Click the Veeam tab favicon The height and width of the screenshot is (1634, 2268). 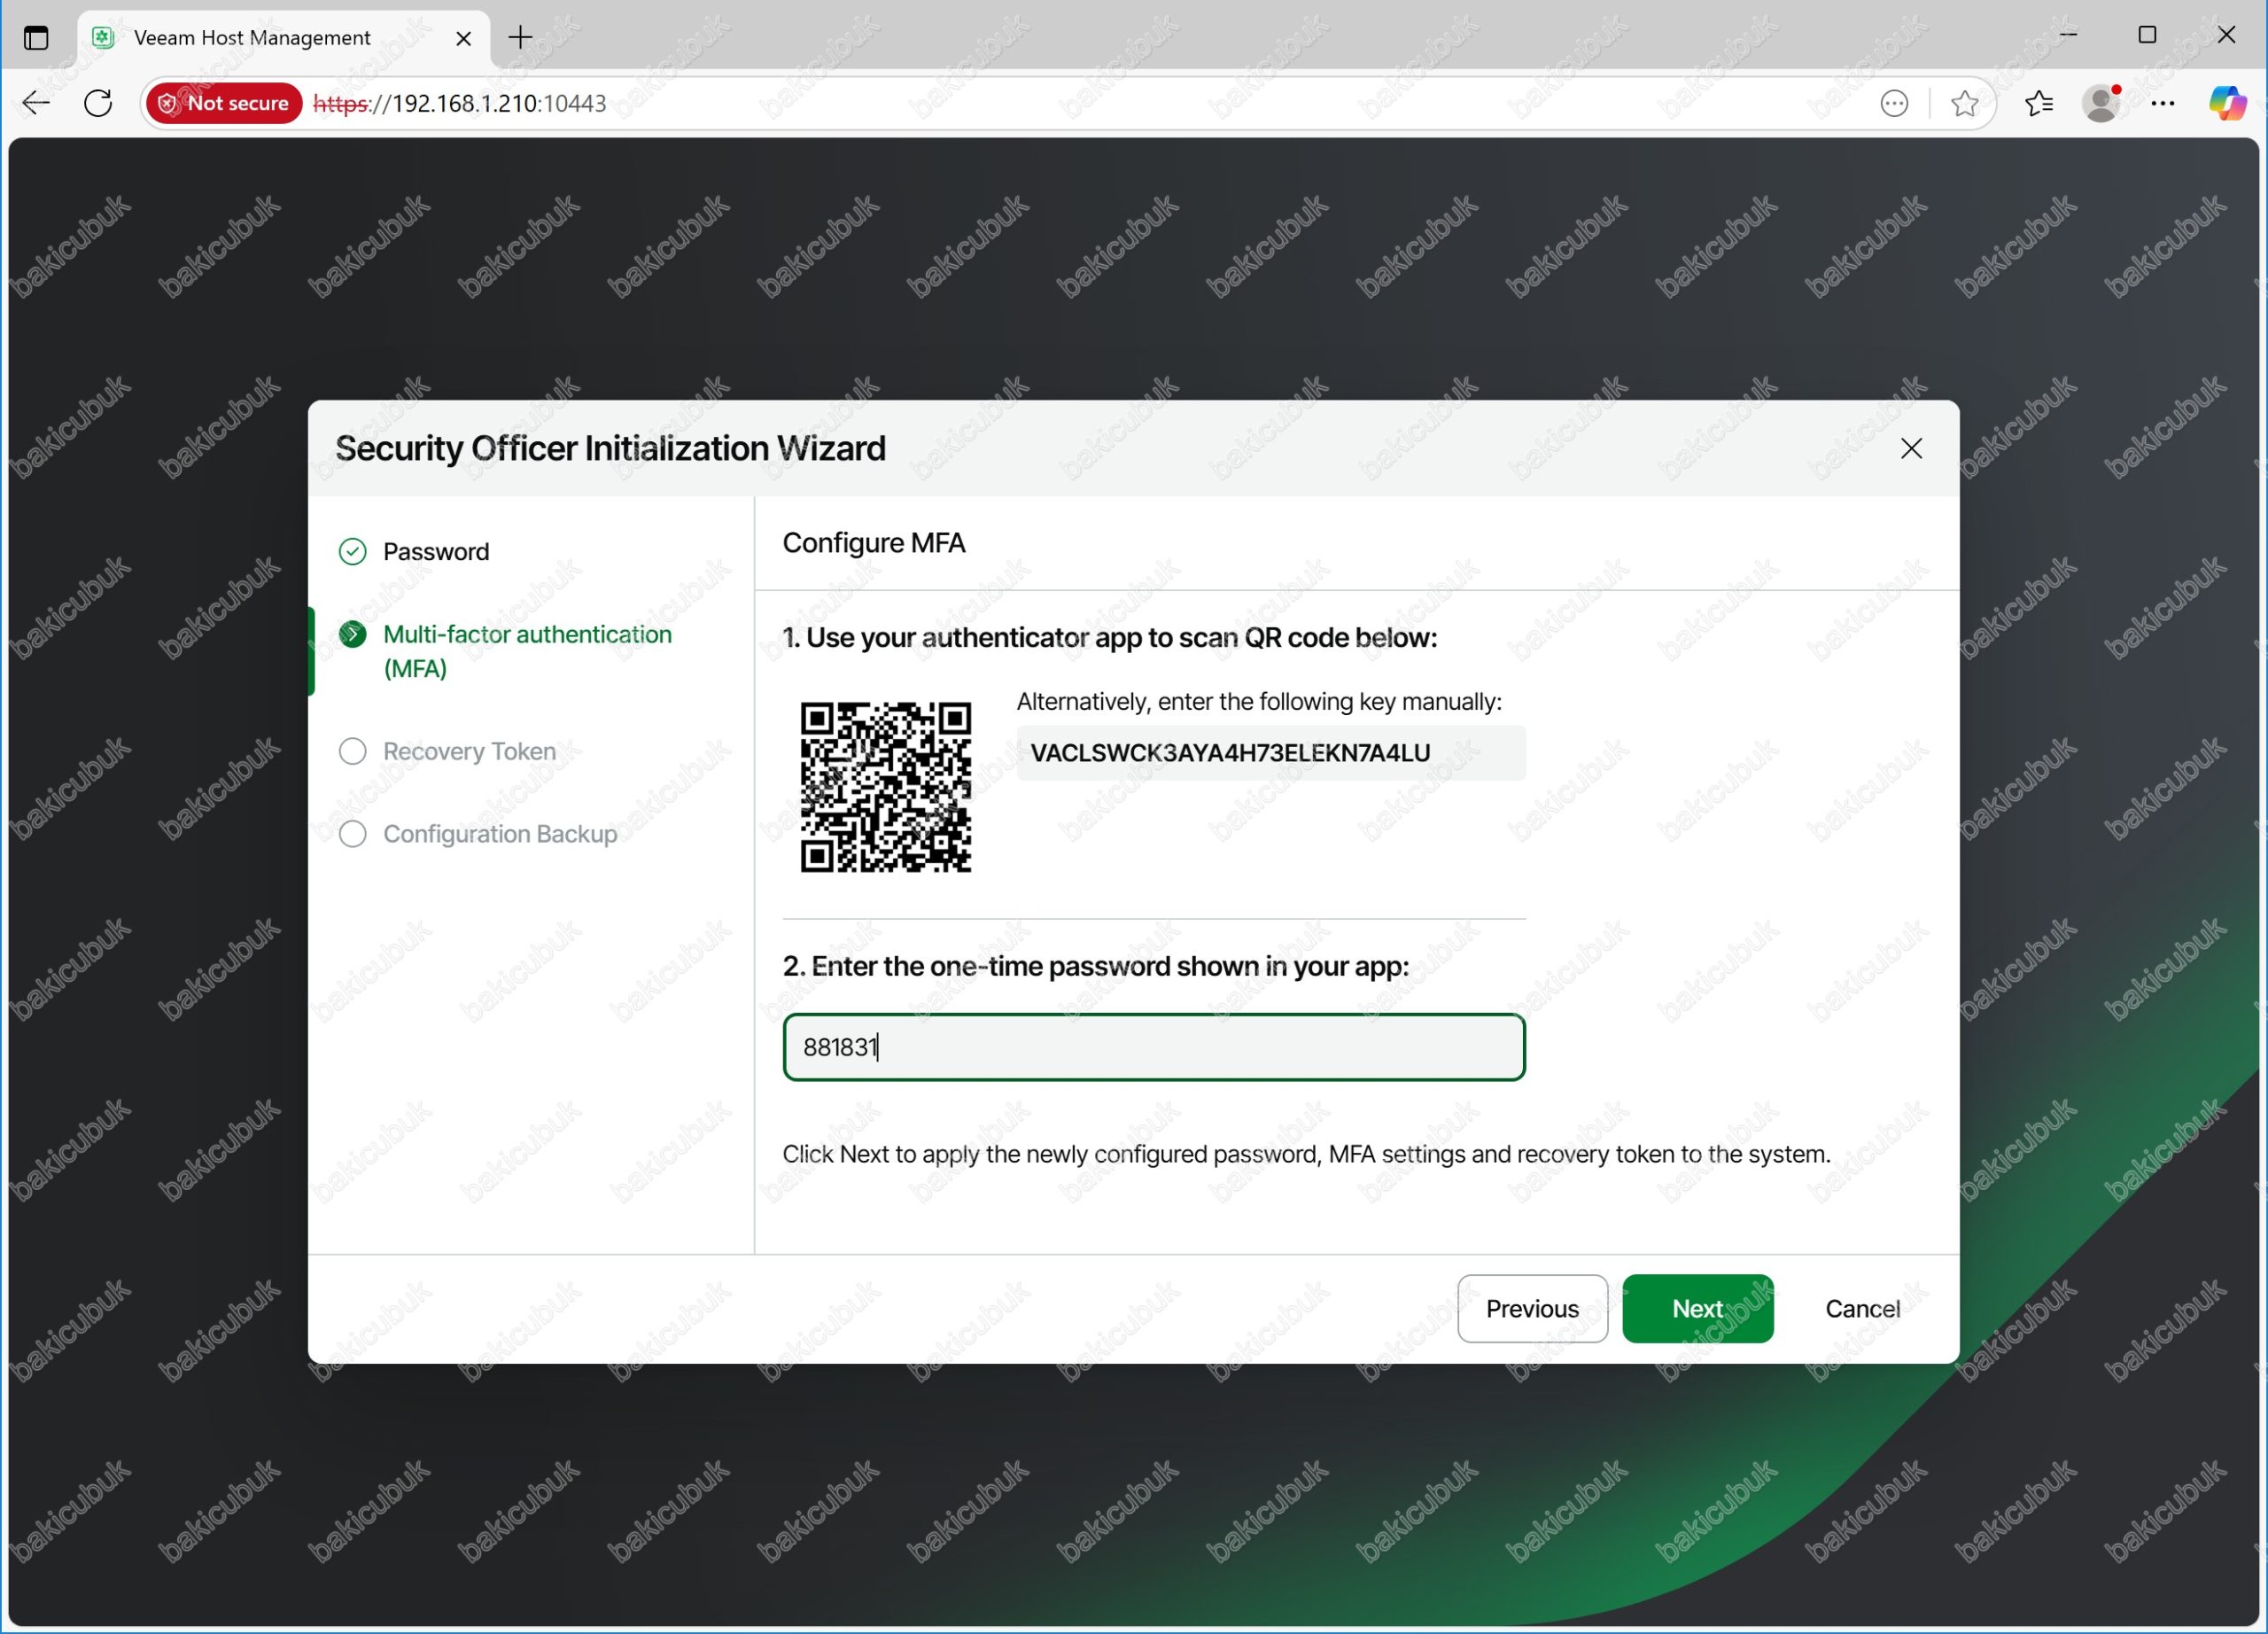(103, 38)
